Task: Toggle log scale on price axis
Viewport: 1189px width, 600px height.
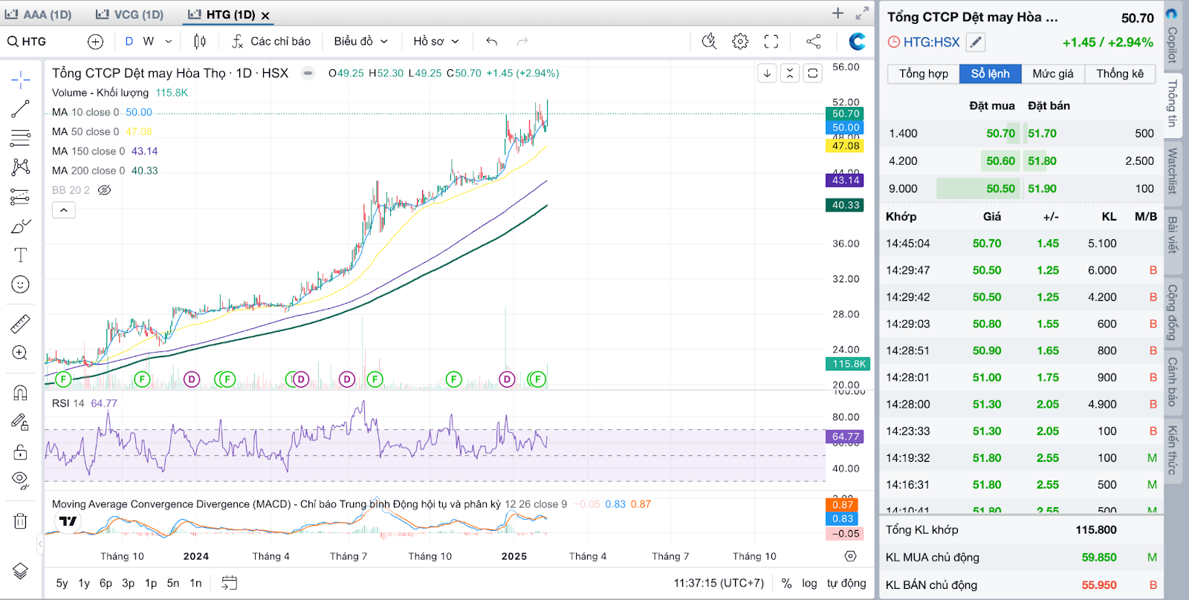Action: 809,583
